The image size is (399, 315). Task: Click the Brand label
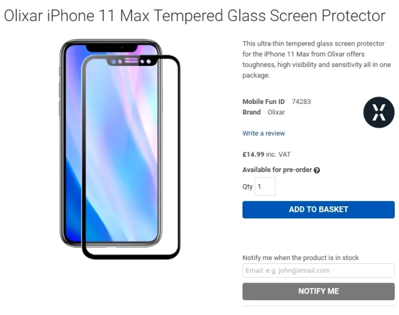(x=251, y=112)
